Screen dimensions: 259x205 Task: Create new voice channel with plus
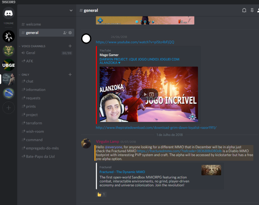(70, 46)
